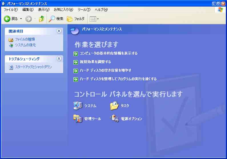227x159 pixels.
Task: Click the システムの復元 icon
Action: pyautogui.click(x=11, y=46)
